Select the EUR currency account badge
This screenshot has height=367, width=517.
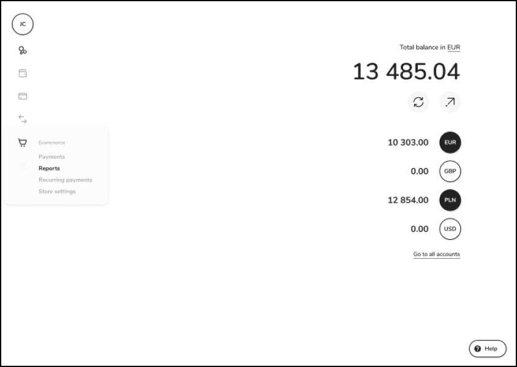click(450, 143)
